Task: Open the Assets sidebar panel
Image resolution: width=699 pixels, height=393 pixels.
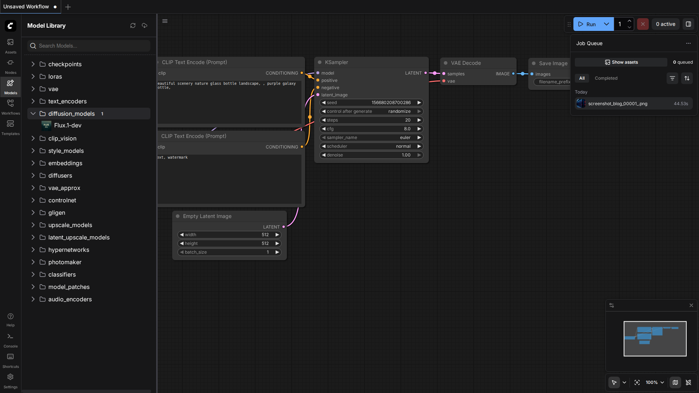Action: point(11,46)
